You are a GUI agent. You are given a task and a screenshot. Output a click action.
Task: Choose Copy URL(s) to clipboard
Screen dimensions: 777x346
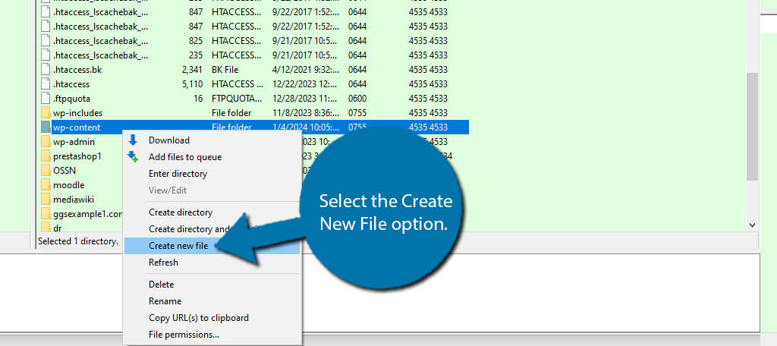[x=198, y=318]
